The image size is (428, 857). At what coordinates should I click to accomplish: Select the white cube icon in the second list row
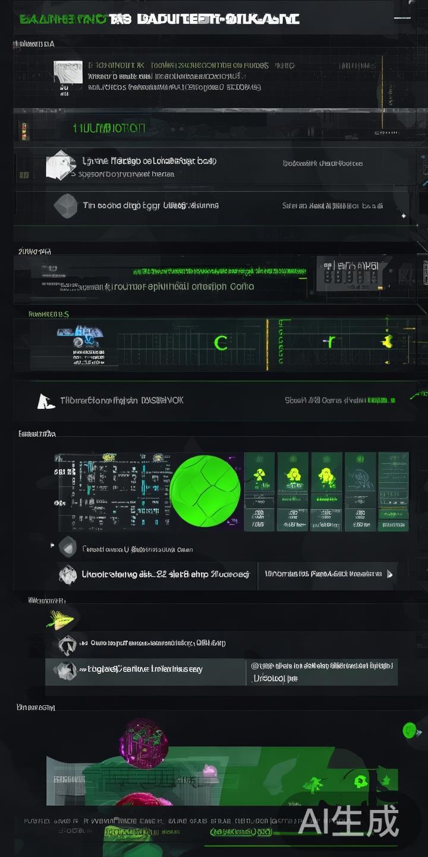point(61,165)
